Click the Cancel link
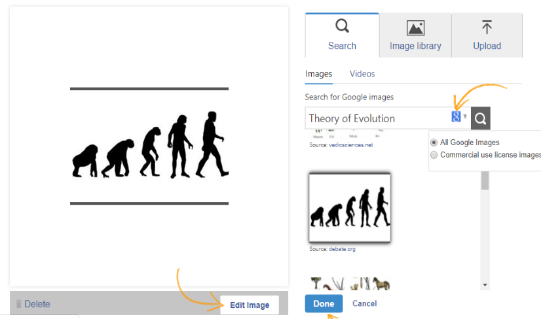541x319 pixels. 364,303
